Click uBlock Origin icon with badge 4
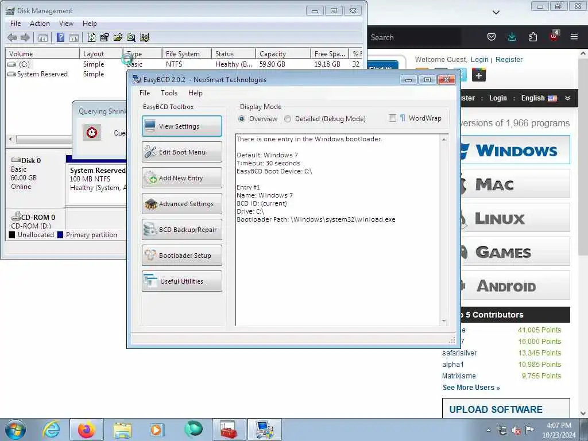Screen dimensions: 588x441 554,36
